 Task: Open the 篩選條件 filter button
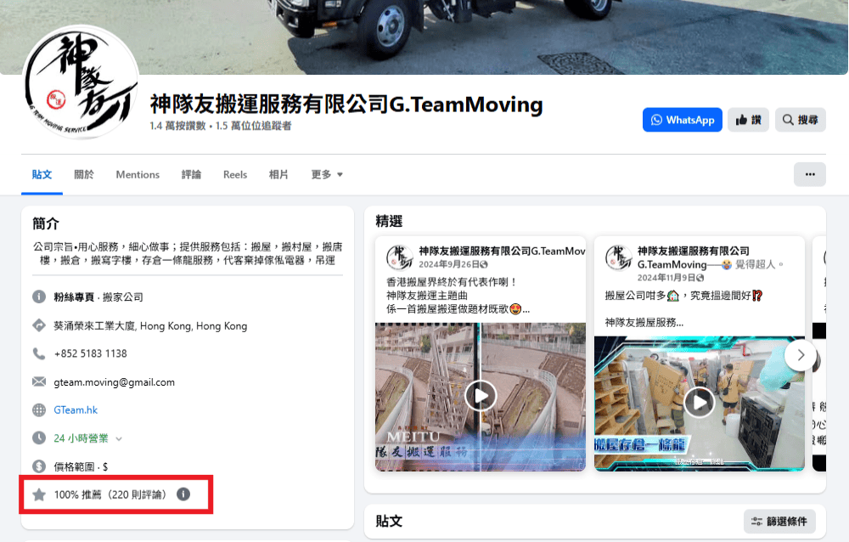click(x=779, y=522)
